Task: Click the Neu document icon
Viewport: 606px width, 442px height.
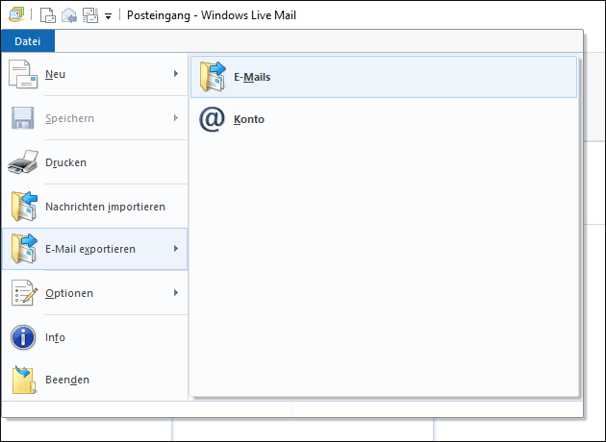Action: pyautogui.click(x=23, y=74)
